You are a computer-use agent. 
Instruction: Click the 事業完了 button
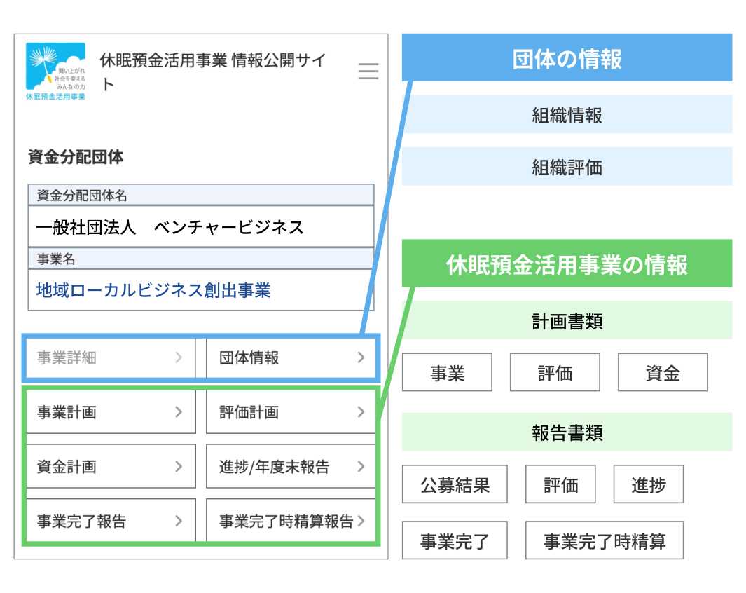(453, 540)
